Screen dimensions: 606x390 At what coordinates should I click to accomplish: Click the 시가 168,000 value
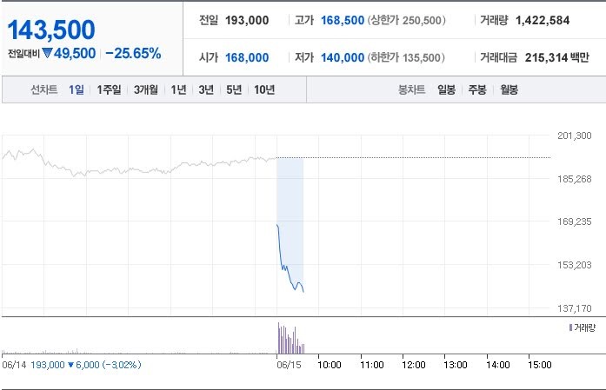247,57
